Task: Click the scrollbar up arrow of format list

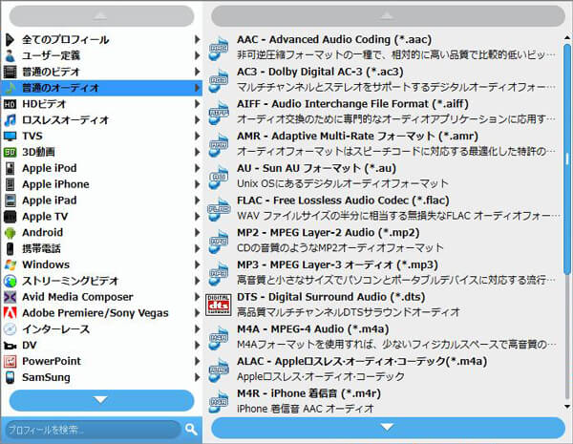Action: click(567, 37)
